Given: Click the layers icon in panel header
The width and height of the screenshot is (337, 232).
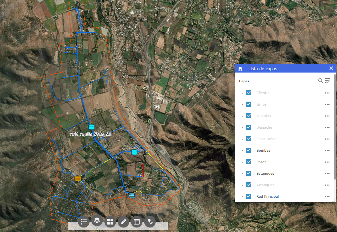Looking at the screenshot, I should [240, 69].
